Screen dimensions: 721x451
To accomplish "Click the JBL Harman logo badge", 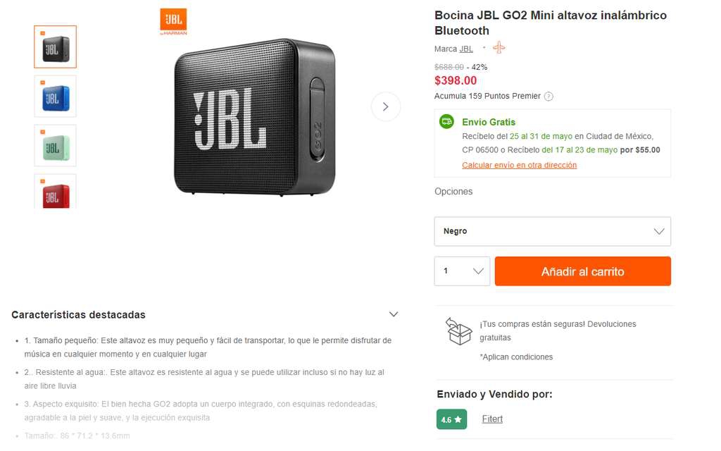I will click(173, 22).
